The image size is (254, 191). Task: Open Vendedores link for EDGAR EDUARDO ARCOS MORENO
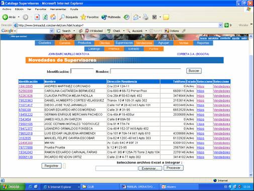pyautogui.click(x=221, y=110)
